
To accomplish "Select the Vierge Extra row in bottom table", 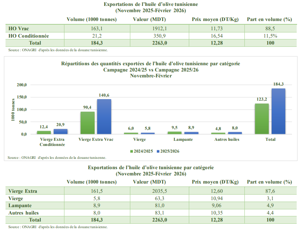I will [23, 191].
